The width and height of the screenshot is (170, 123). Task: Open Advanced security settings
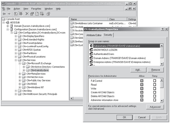point(155,107)
